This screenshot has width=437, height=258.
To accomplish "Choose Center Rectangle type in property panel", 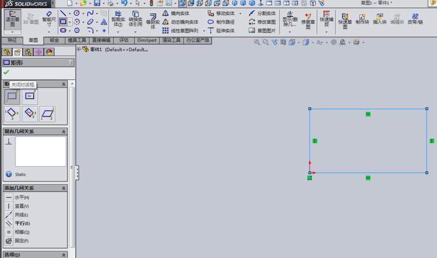I will coord(29,96).
